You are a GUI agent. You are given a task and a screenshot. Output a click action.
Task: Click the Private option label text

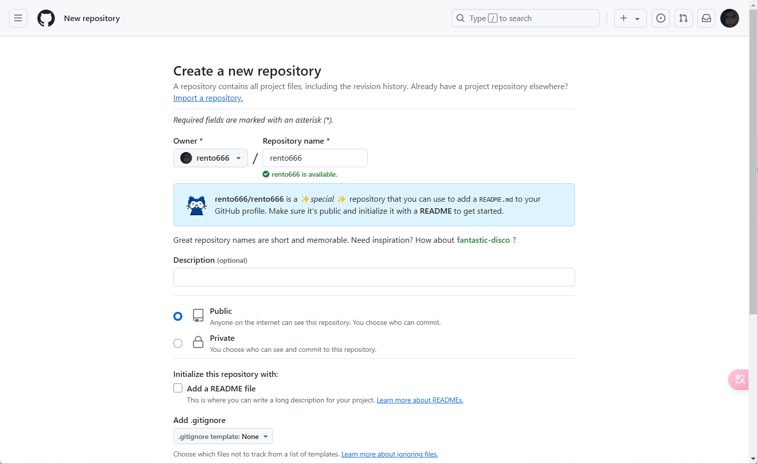tap(222, 338)
